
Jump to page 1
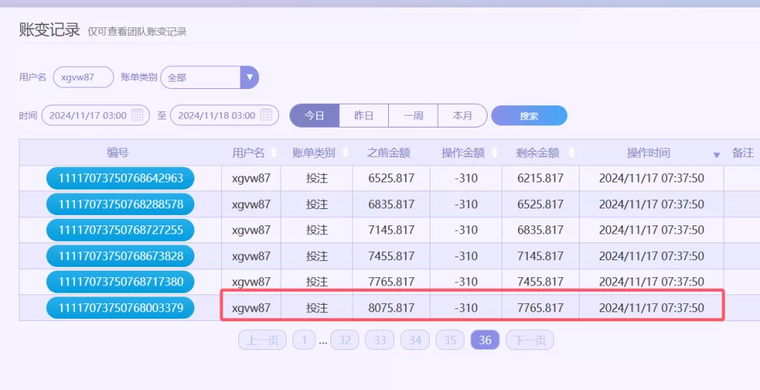[304, 340]
